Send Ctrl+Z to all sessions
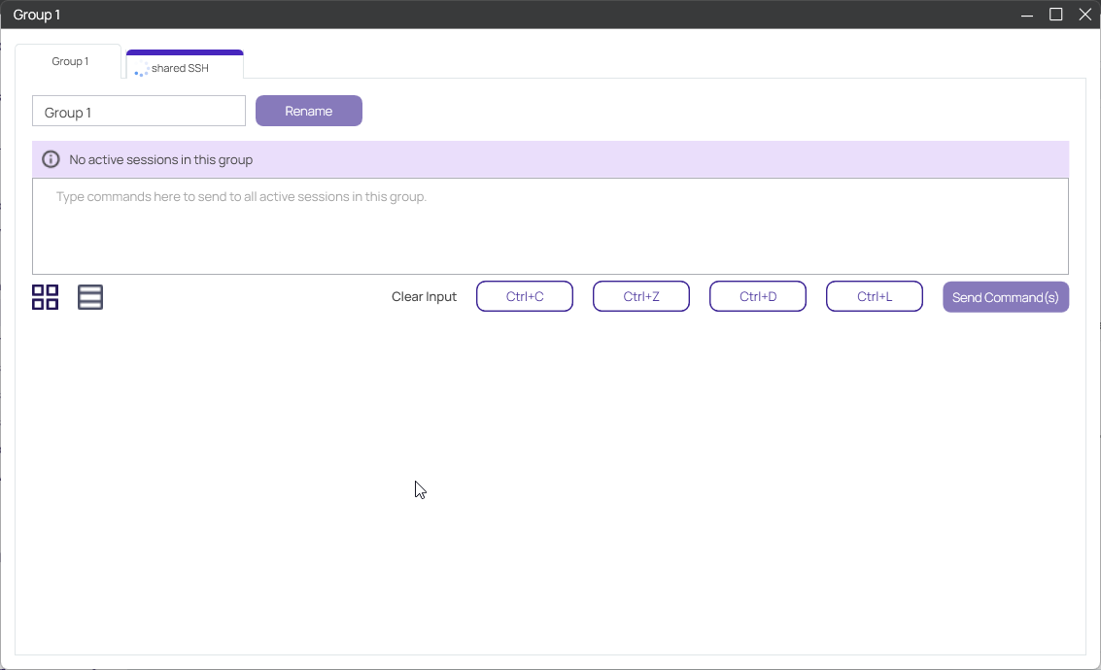The height and width of the screenshot is (670, 1101). point(641,296)
